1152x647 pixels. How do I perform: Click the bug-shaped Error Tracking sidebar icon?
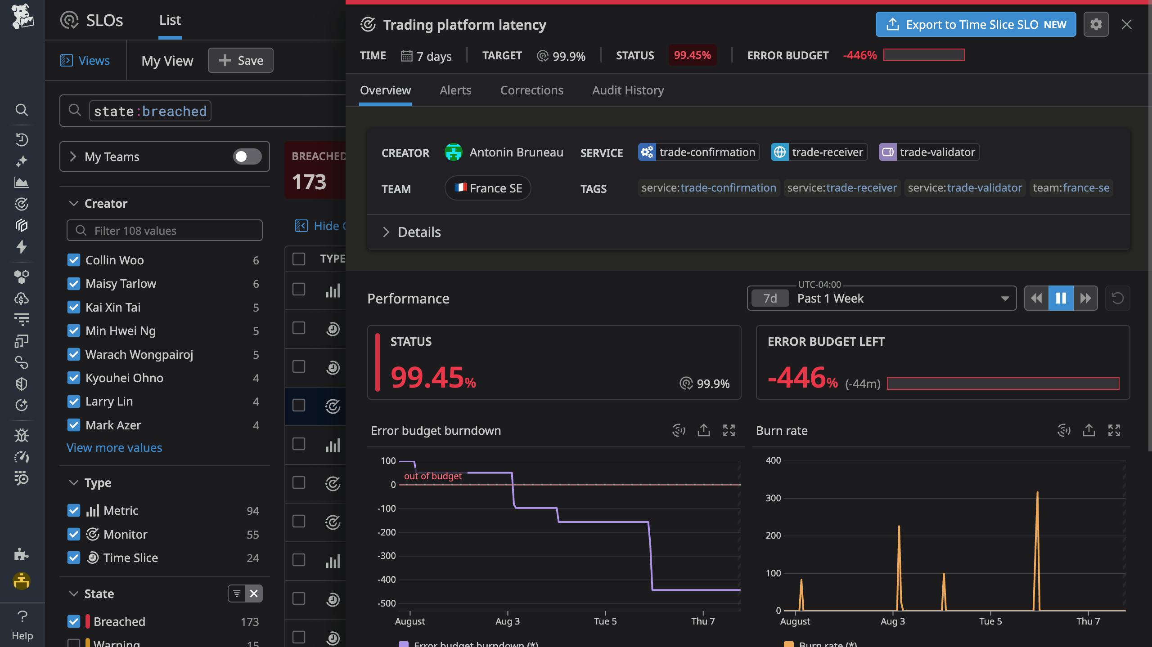[22, 435]
